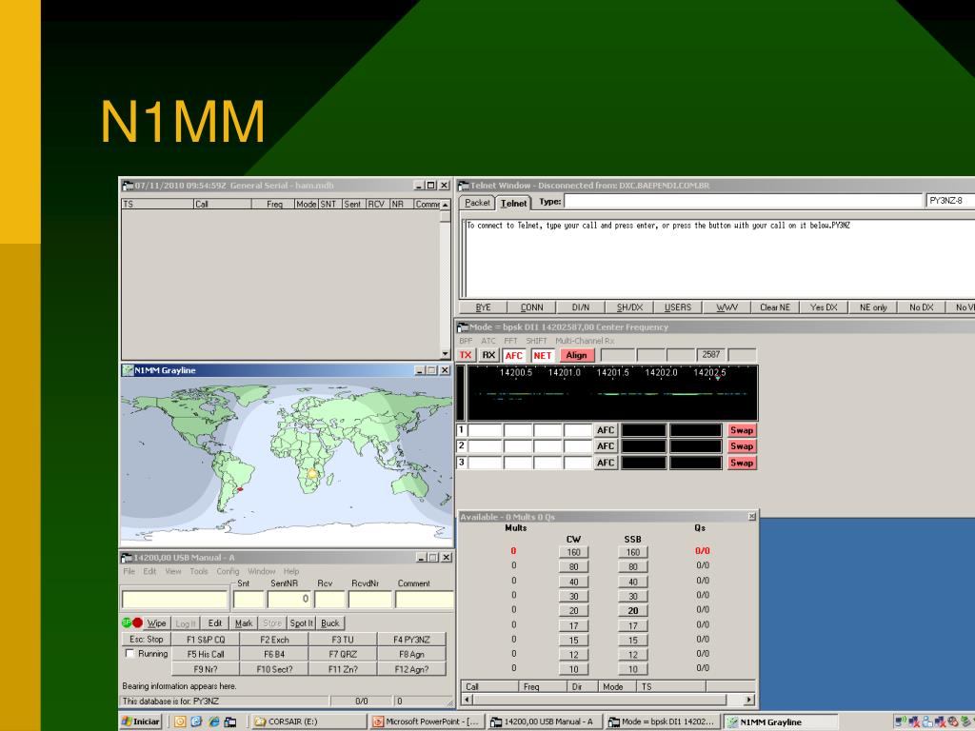
Task: Click the Esc: Stop button
Action: [x=146, y=639]
